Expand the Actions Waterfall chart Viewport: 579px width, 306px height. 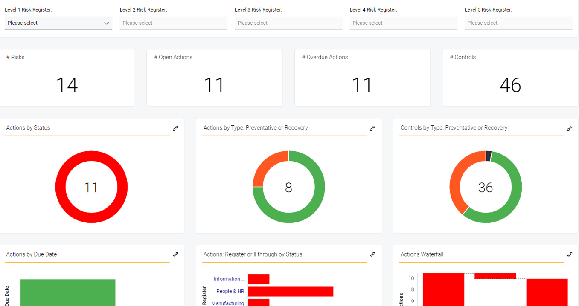point(570,254)
